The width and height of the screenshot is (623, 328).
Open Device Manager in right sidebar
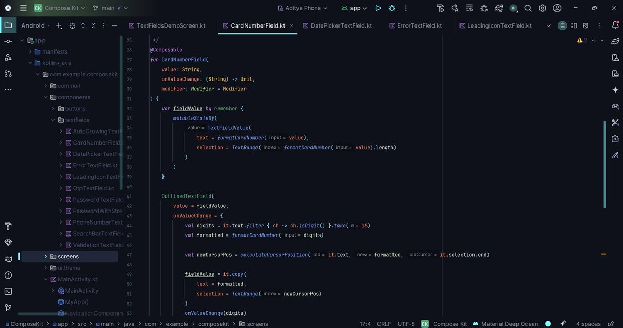[x=615, y=57]
